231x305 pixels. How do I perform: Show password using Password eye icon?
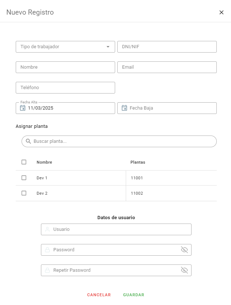[x=185, y=250]
